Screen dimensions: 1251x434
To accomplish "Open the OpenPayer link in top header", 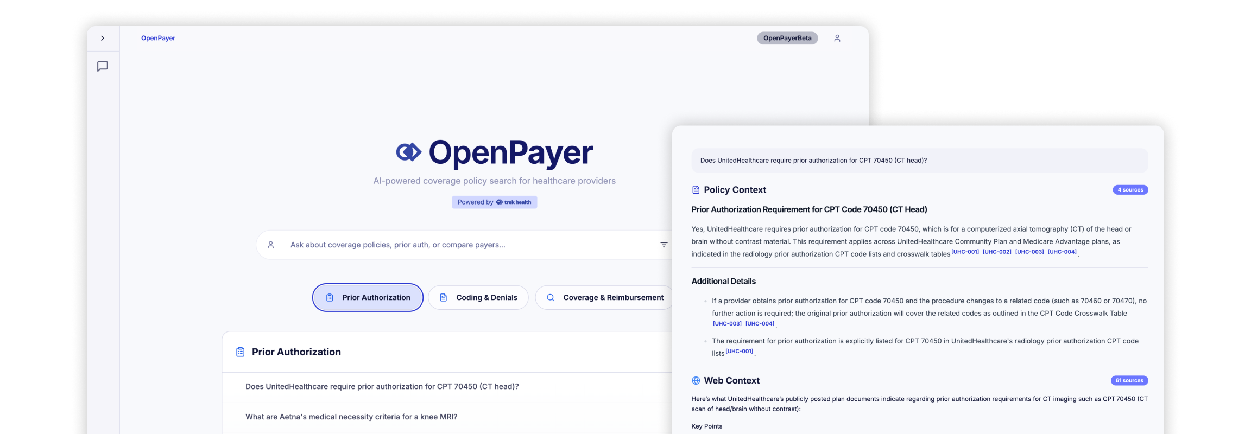I will click(x=158, y=38).
